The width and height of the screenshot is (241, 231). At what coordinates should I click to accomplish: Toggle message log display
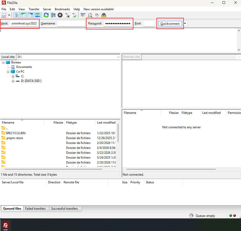[17, 15]
